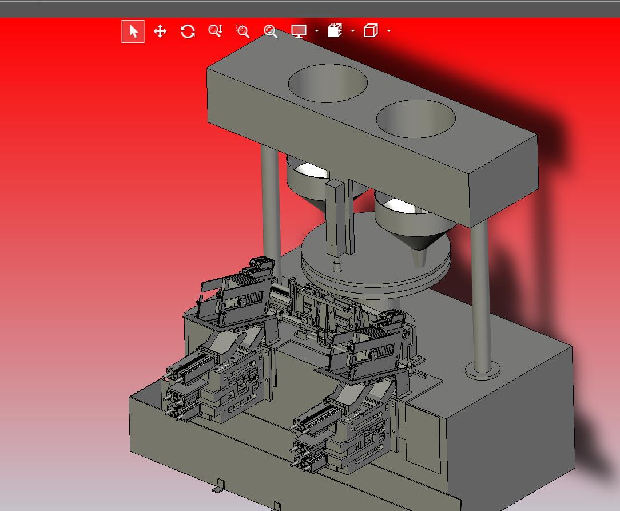Expand the section view dropdown arrow
620x511 pixels.
tap(353, 31)
